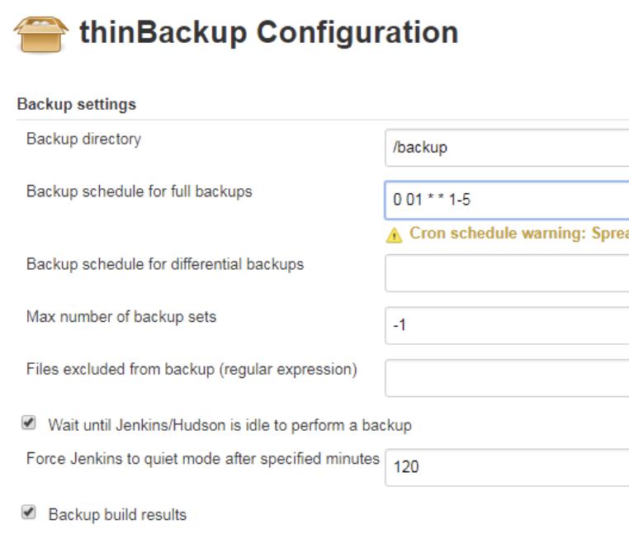Toggle the 'Wait until Jenkins/Hudson is idle' checkbox
The width and height of the screenshot is (629, 548).
coord(30,424)
